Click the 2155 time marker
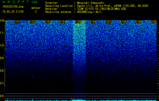Viewport: 159px width, 101px height. tap(78, 22)
